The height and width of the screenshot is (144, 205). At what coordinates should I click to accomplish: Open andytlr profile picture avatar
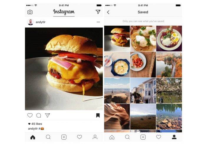30,22
